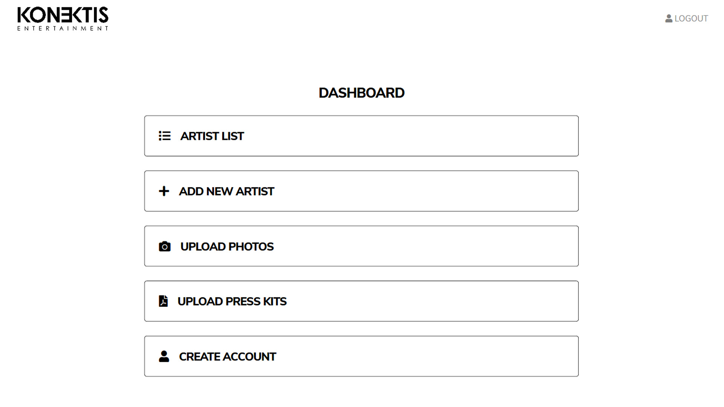The image size is (724, 407).
Task: Click the list icon beside Artist List
Action: point(164,136)
